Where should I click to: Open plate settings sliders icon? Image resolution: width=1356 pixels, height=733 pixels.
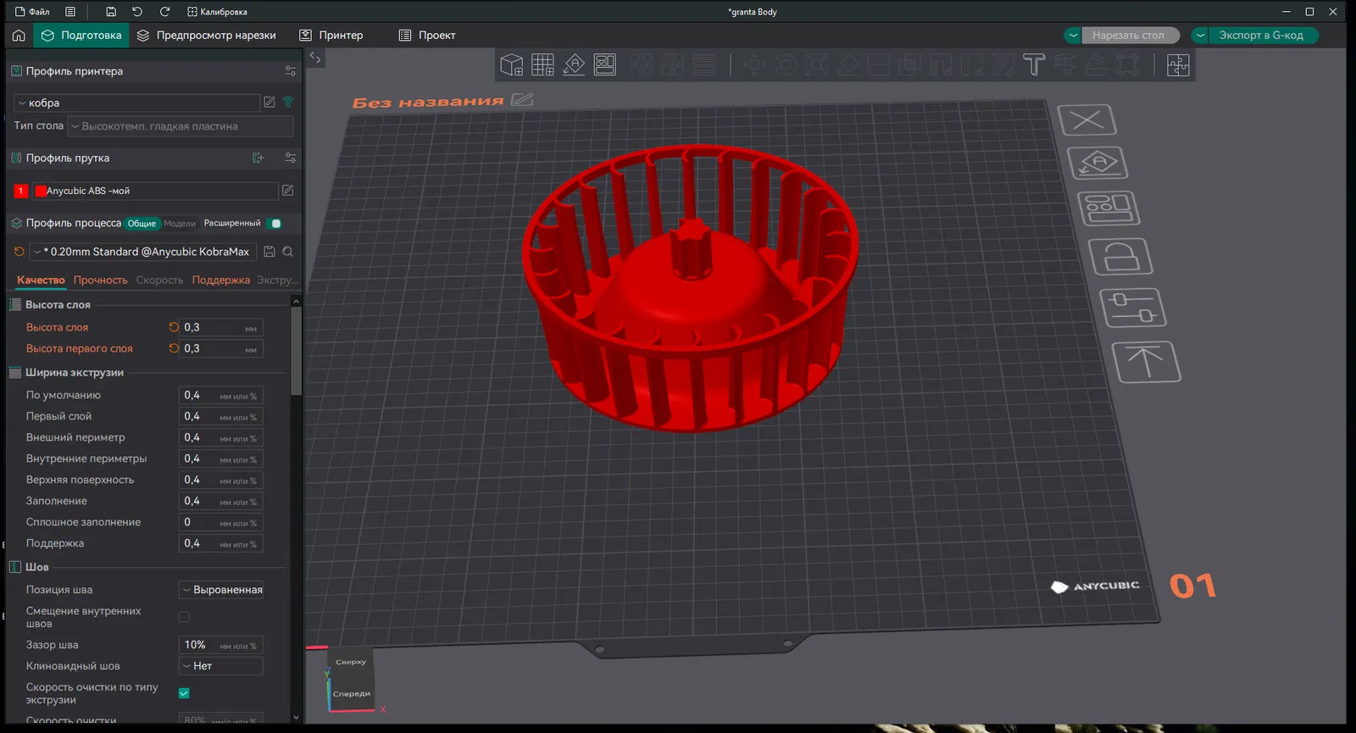[1133, 308]
